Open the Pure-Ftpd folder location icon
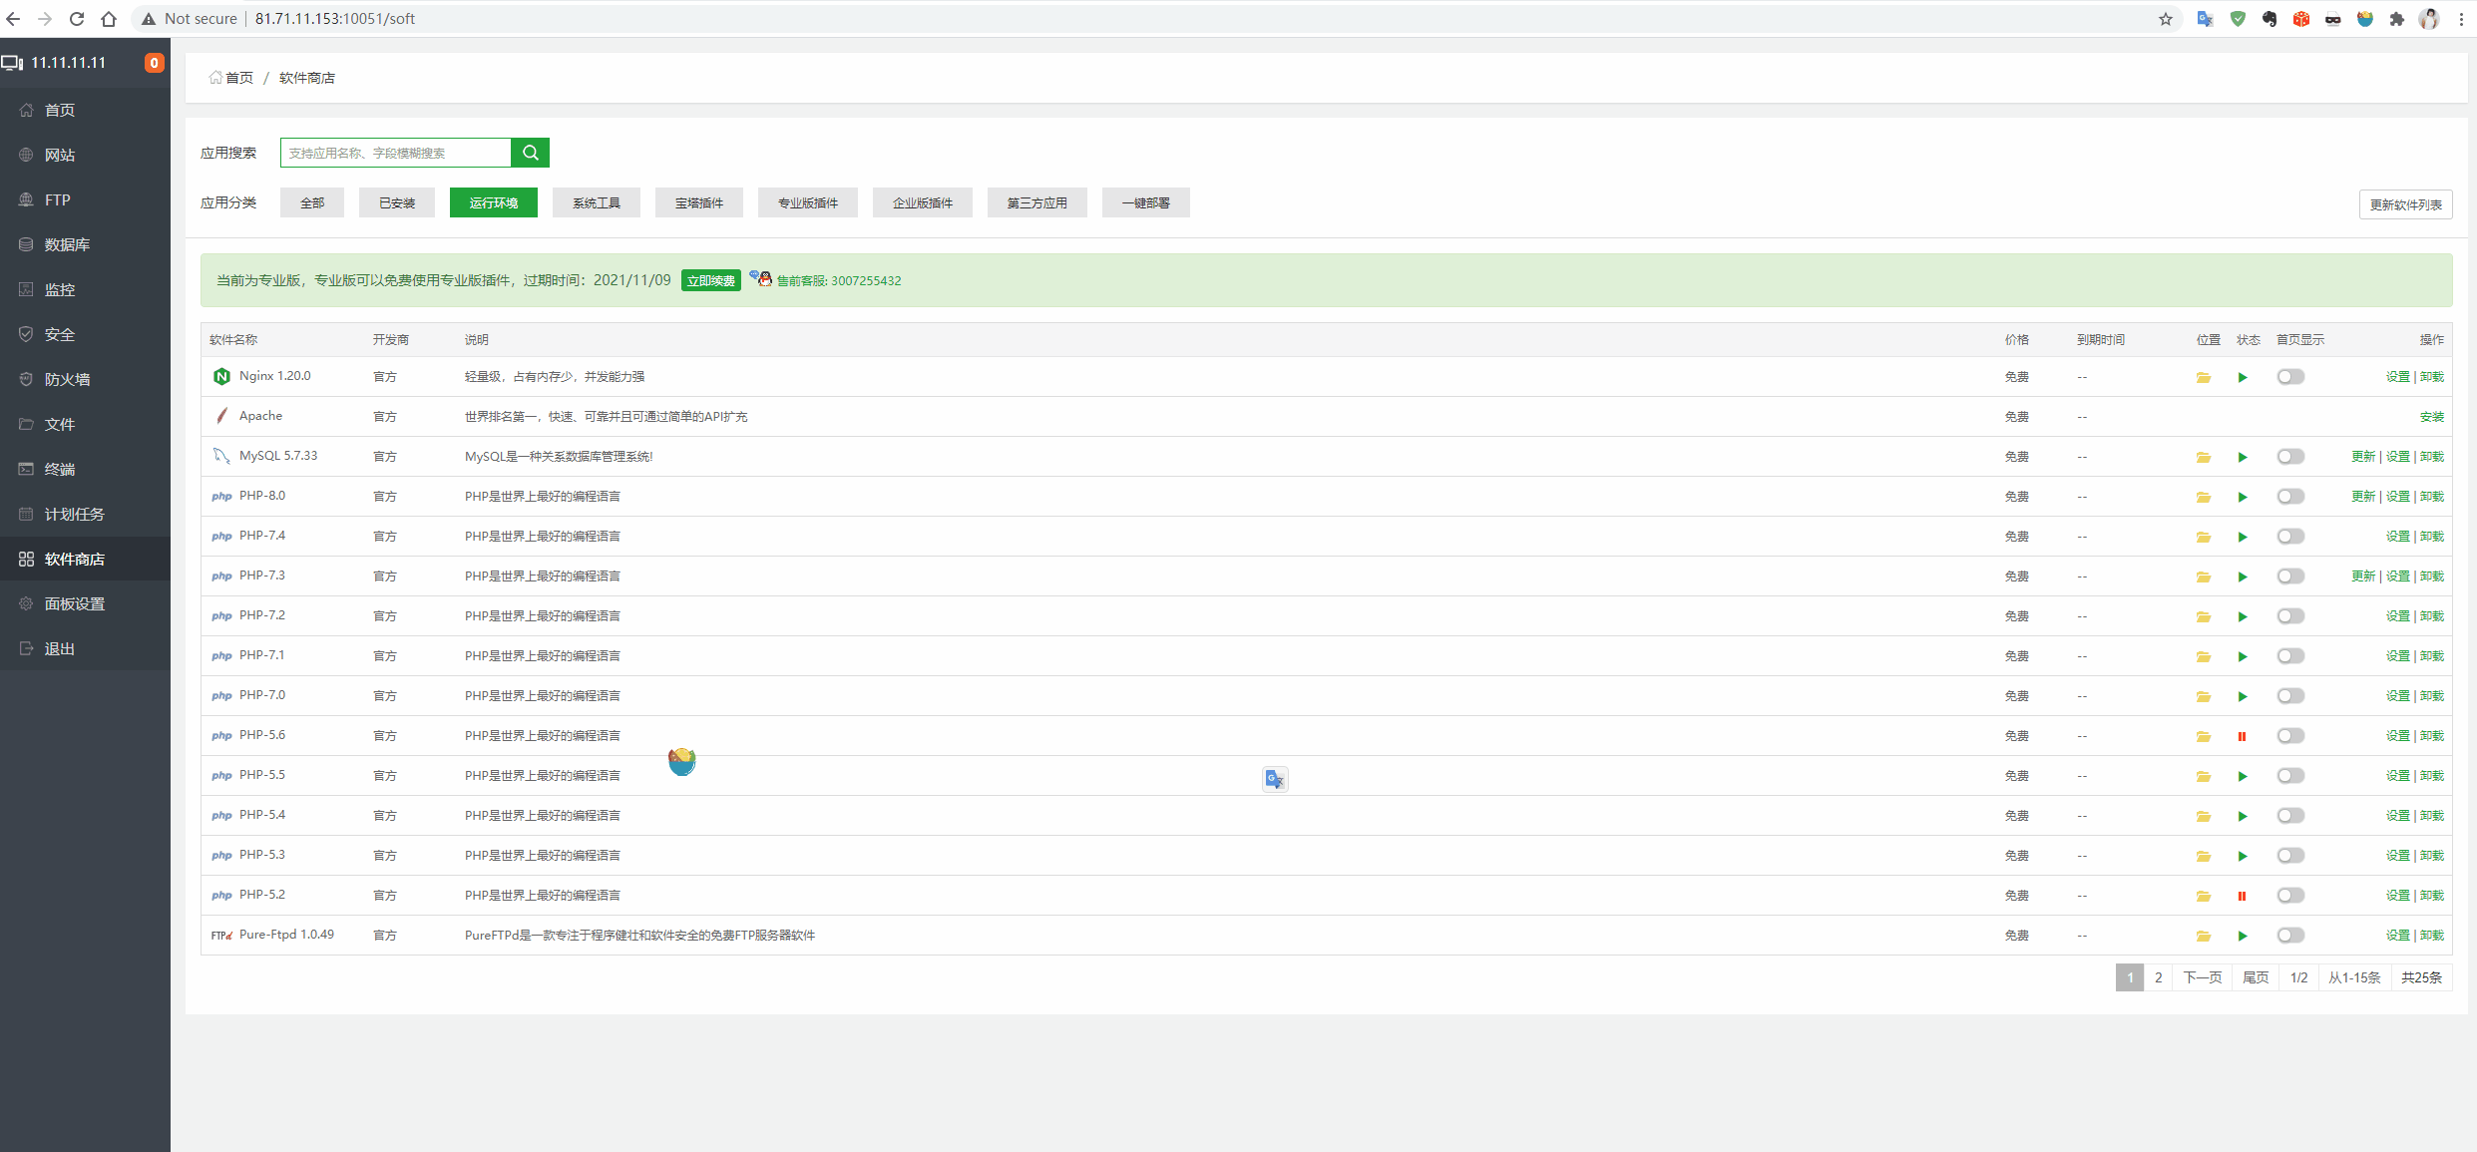The image size is (2477, 1152). [x=2204, y=936]
